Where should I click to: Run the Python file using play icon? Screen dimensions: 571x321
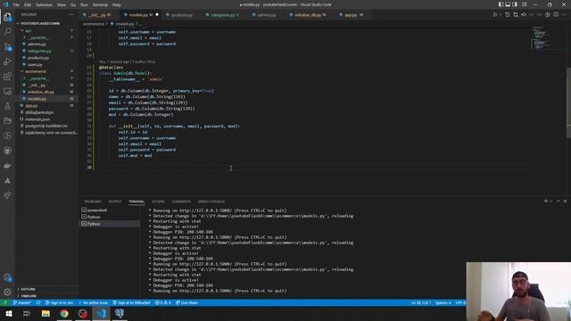(495, 15)
